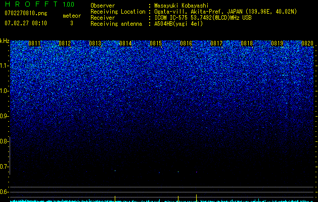Screen dimensions: 318x202
Task: Click the 0.7 kHz frequency axis label
Action: click(4, 167)
